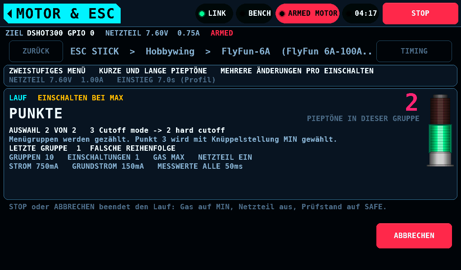Click the green LINK status dot
This screenshot has height=270, width=461.
202,13
